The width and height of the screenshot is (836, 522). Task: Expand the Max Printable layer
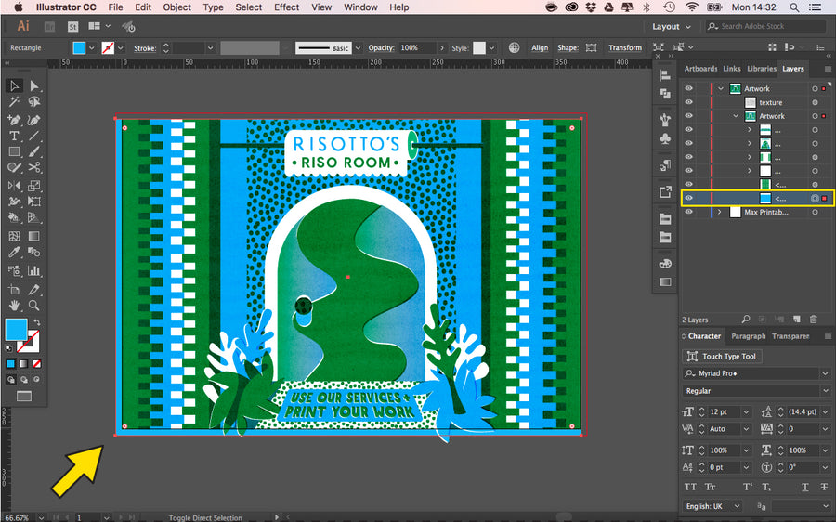coord(719,213)
